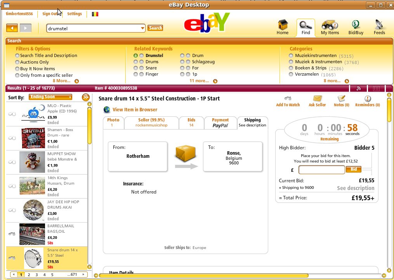This screenshot has height=280, width=394.
Task: Add the Snare keyword with plus
Action: (136, 68)
